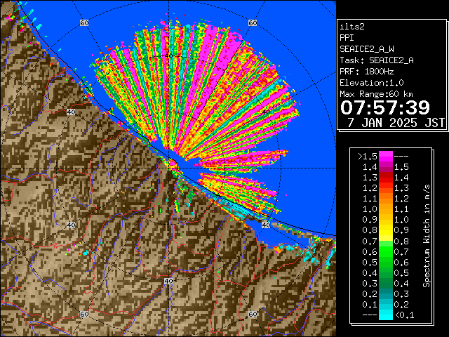Select the date "7 JAN 2025 JST"
449x337 pixels.
[x=396, y=123]
